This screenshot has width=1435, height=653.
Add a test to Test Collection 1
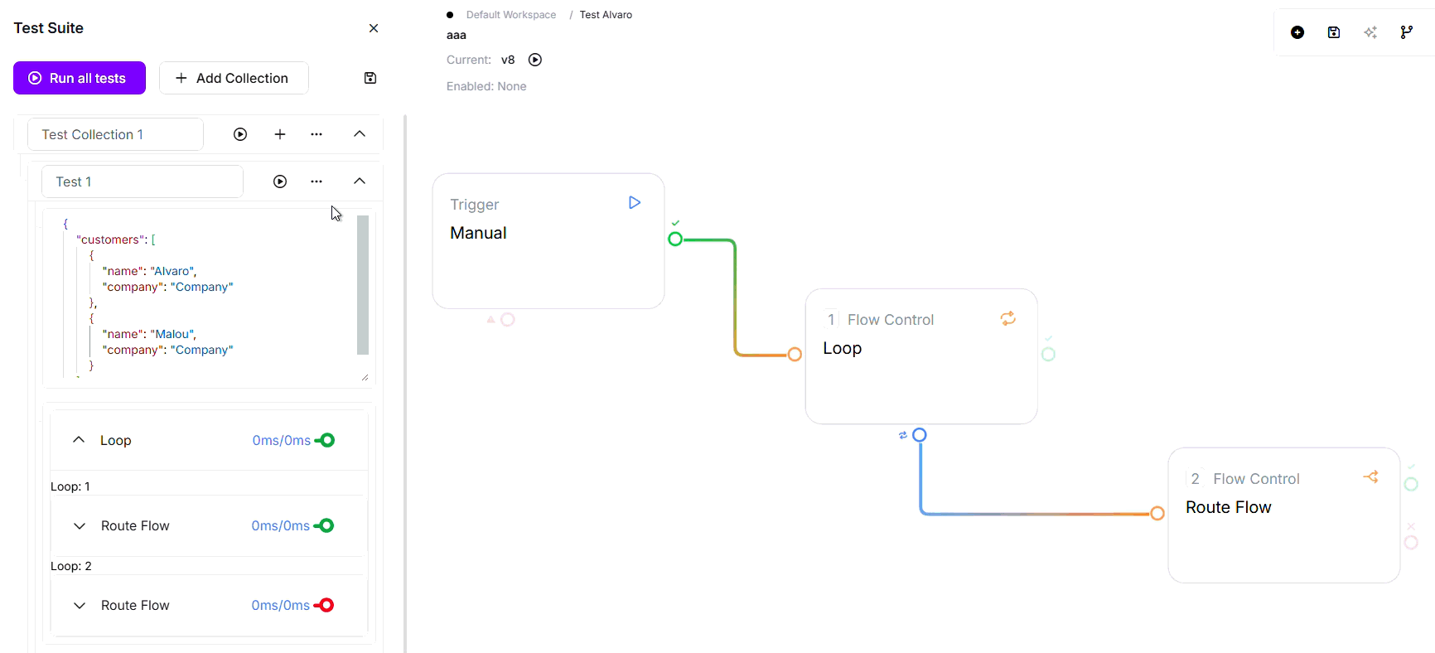[x=280, y=134]
